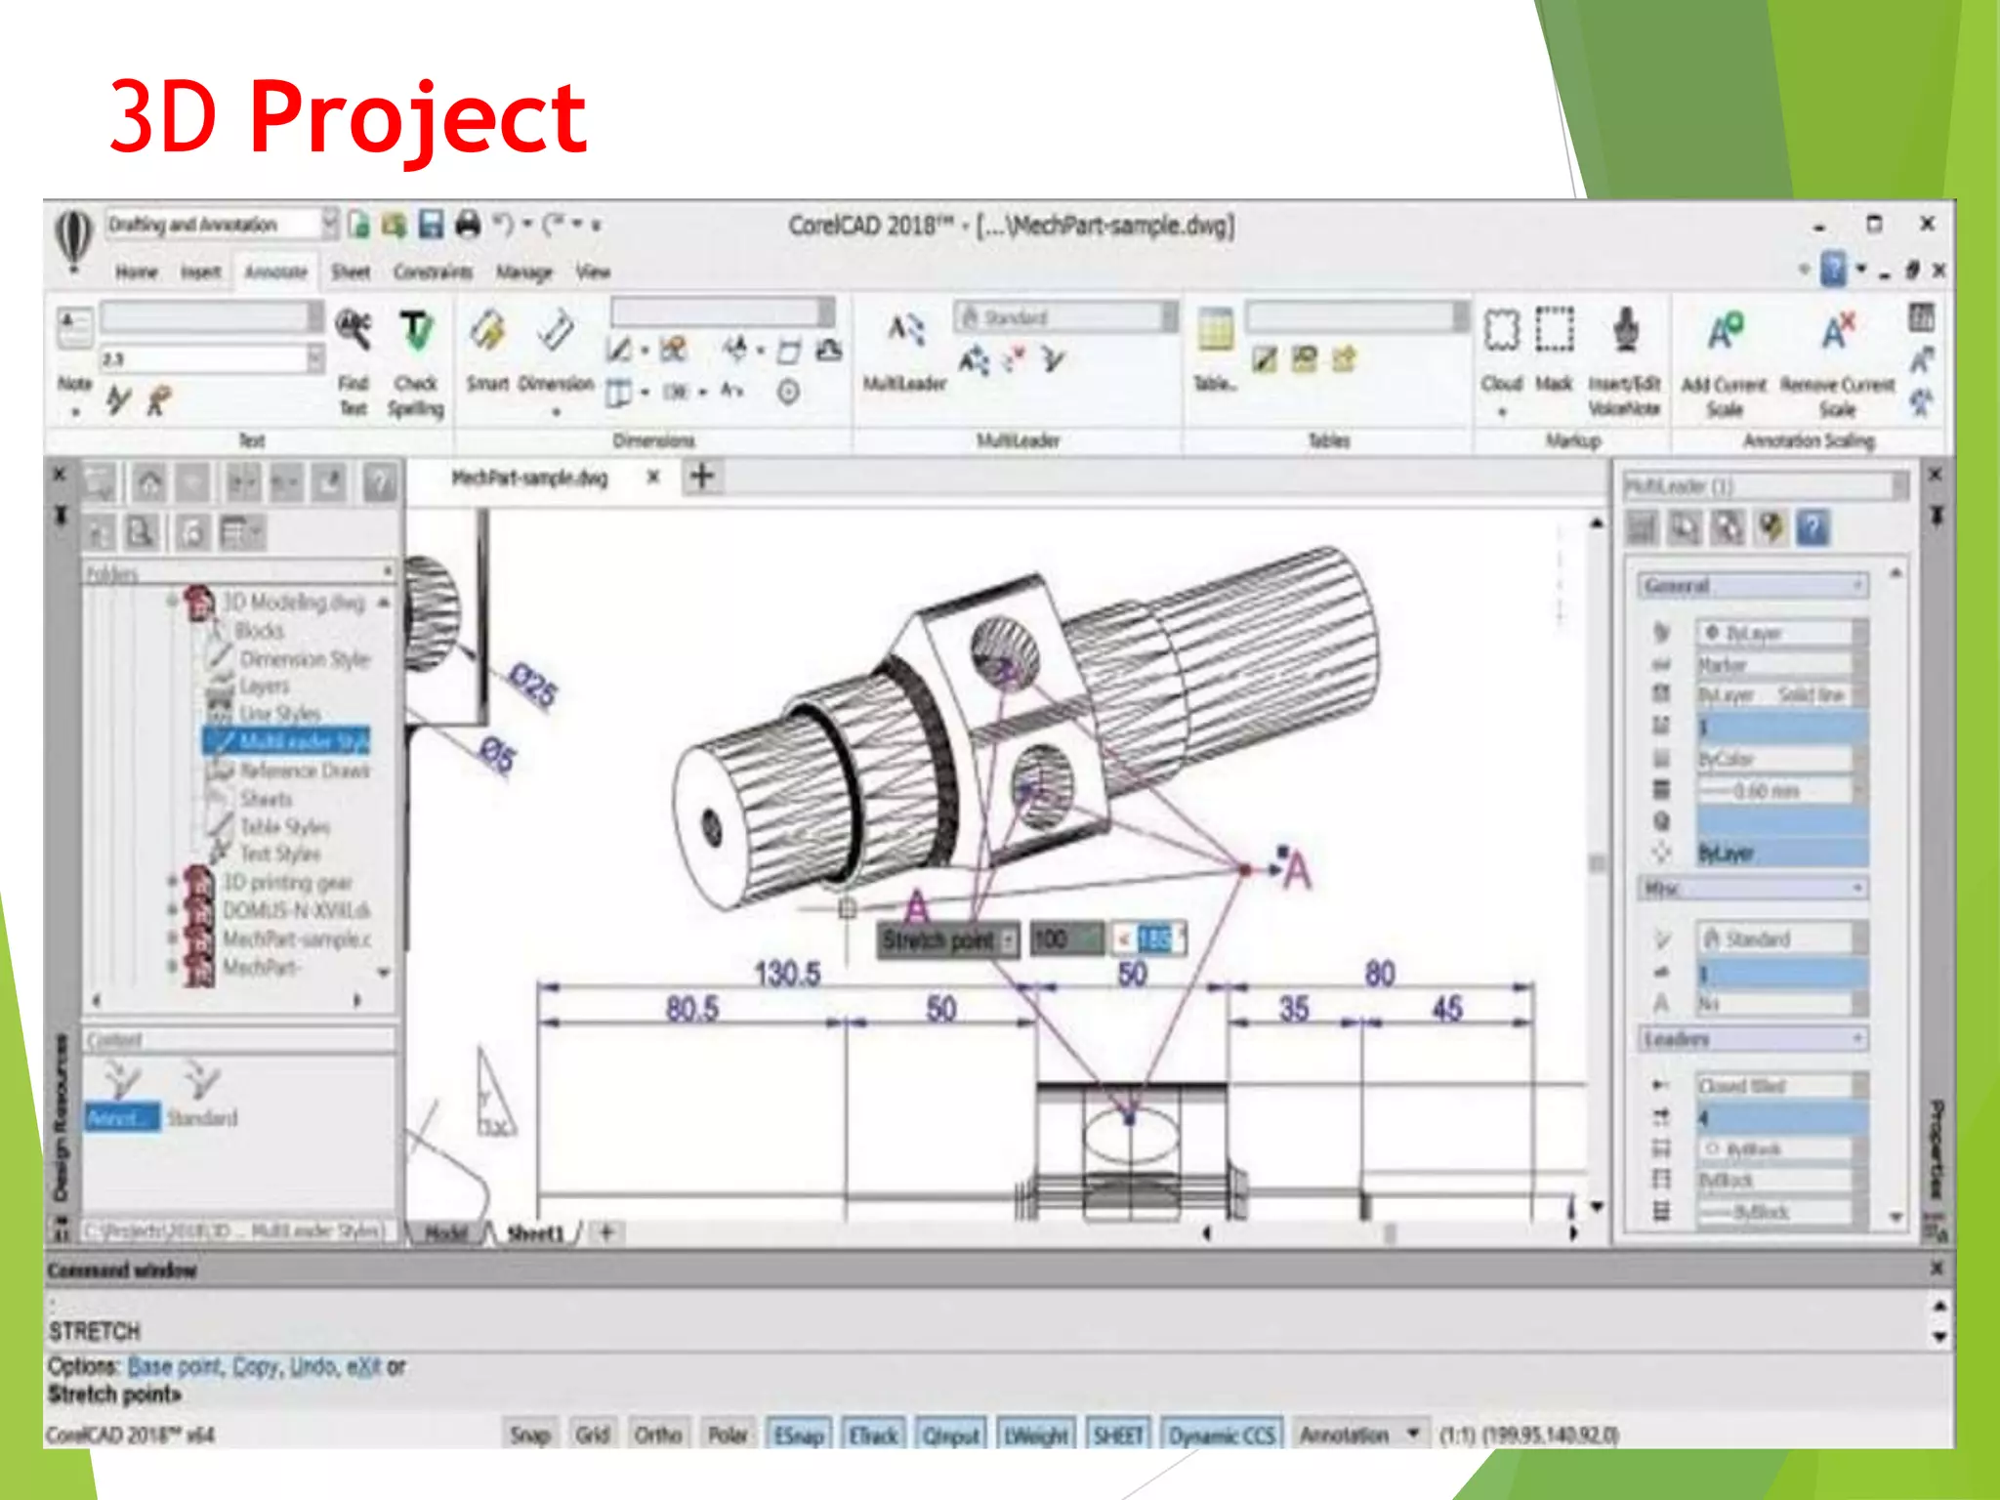Insert a Table from the ribbon
The height and width of the screenshot is (1500, 2000).
coord(1215,330)
